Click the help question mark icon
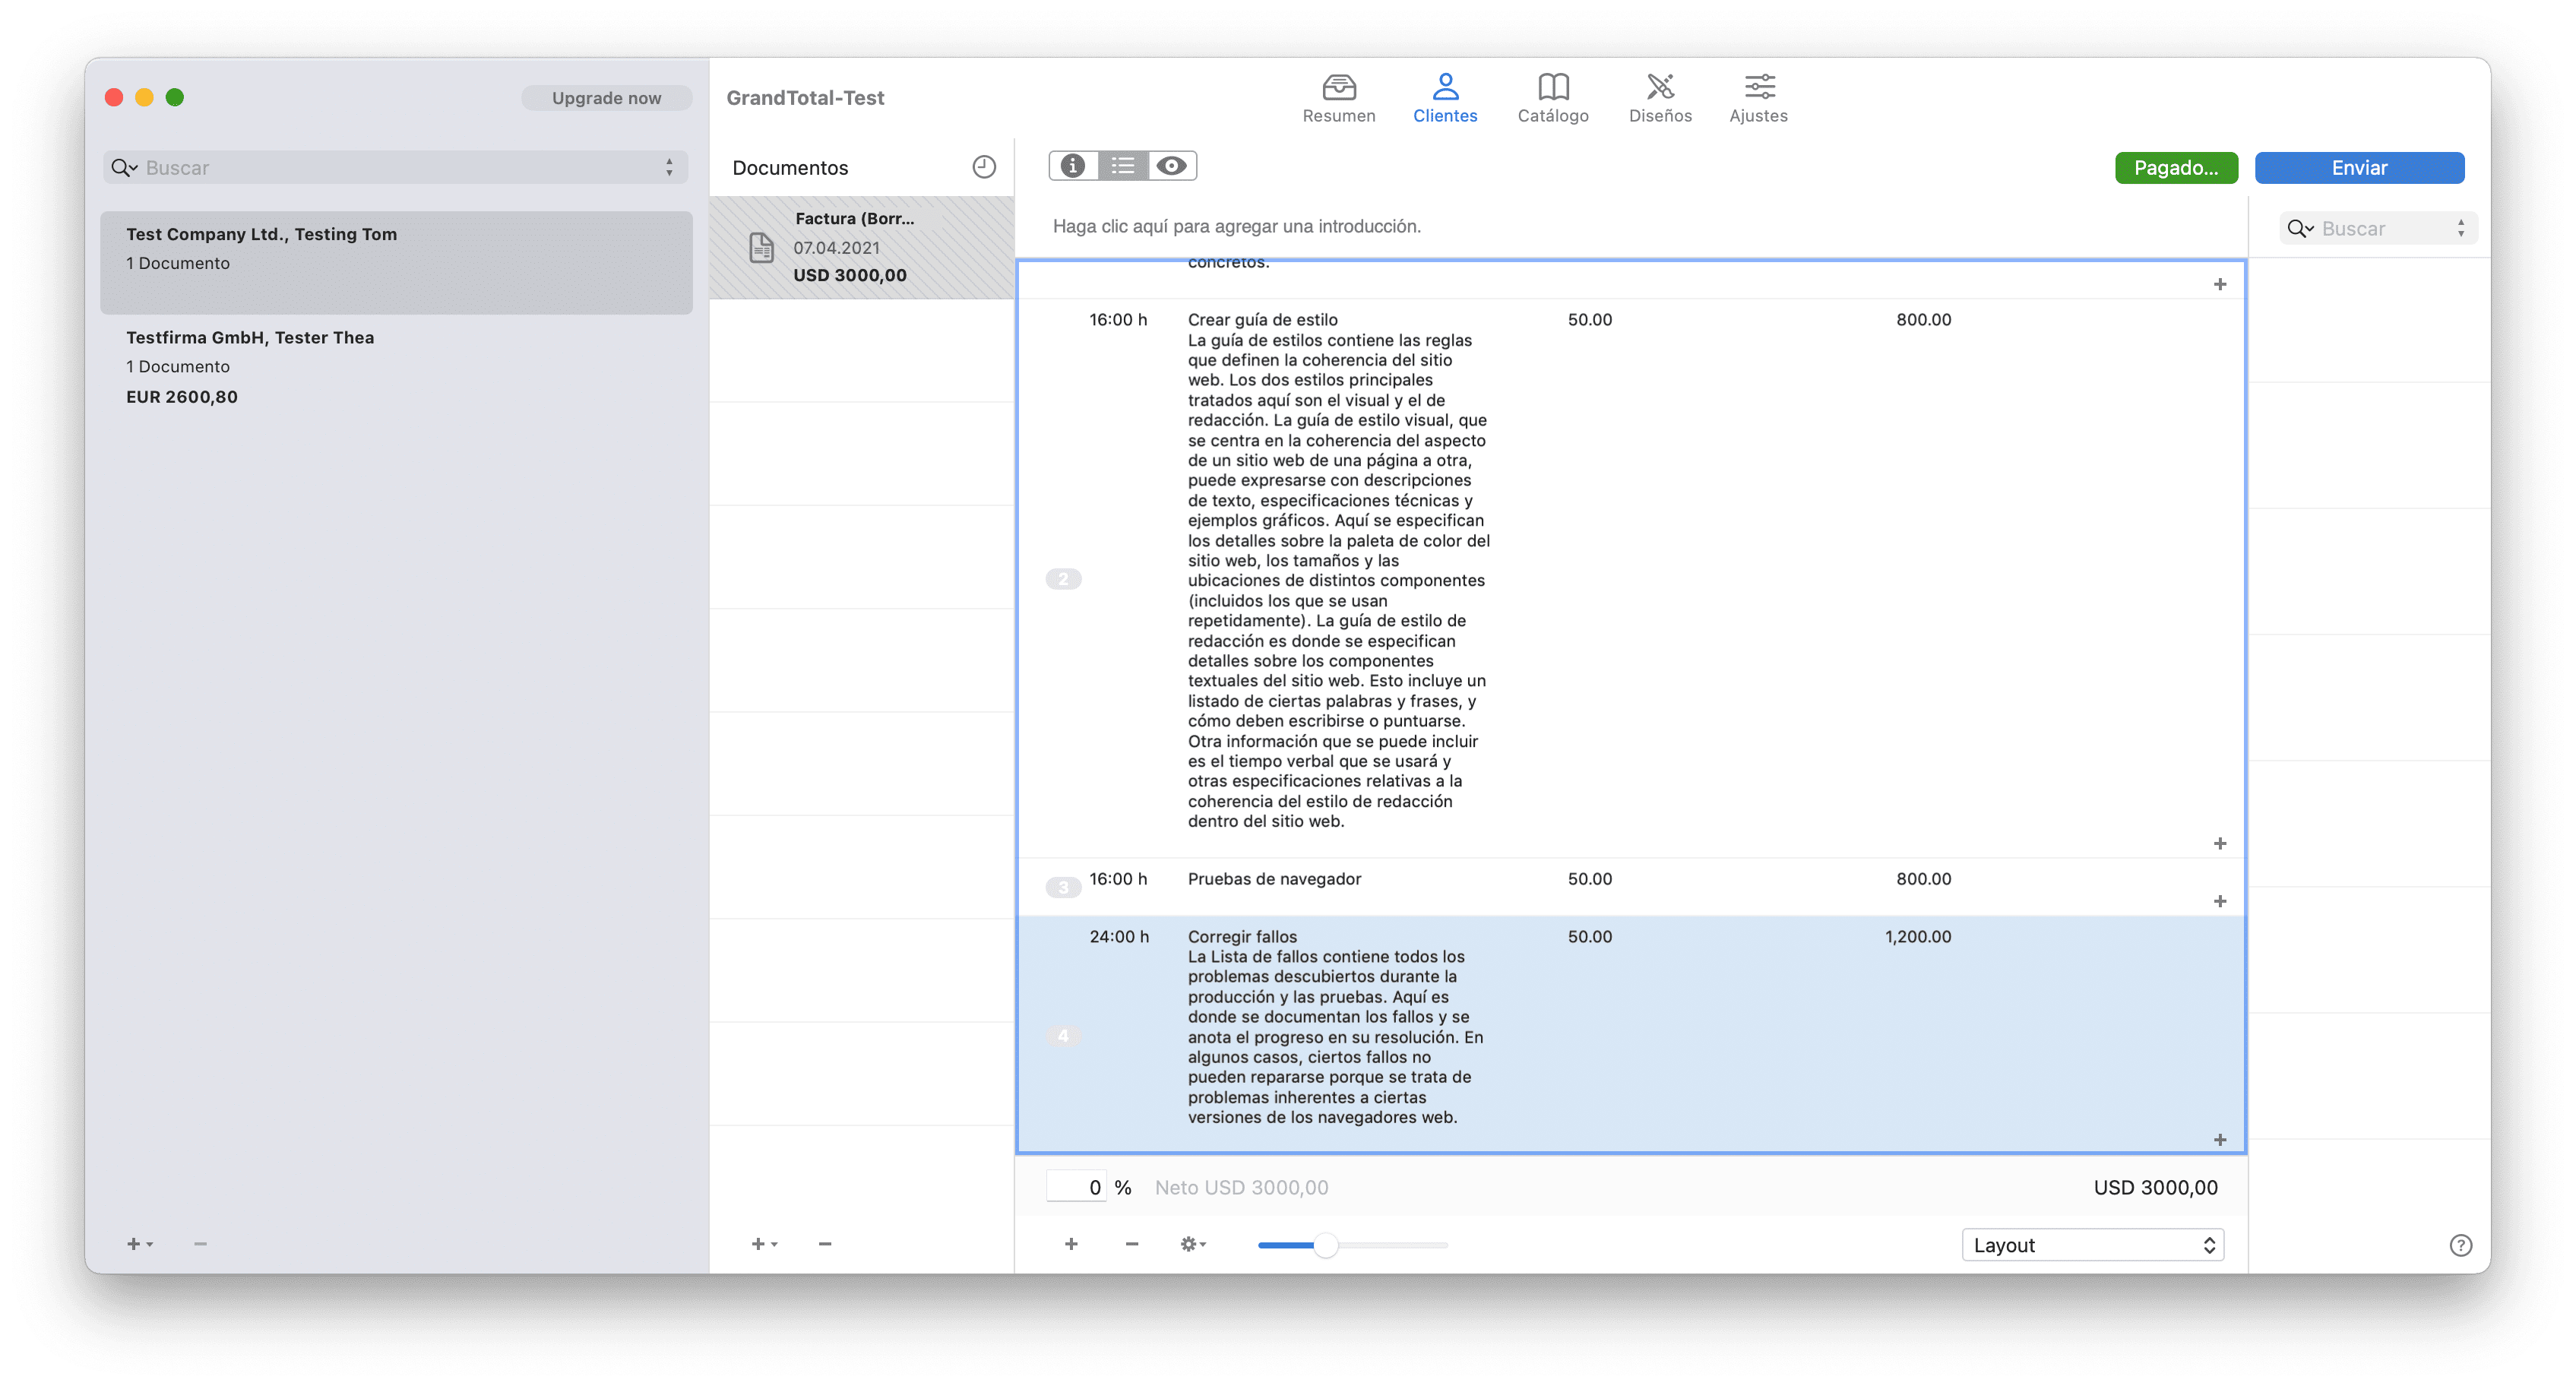This screenshot has width=2576, height=1386. point(2460,1245)
